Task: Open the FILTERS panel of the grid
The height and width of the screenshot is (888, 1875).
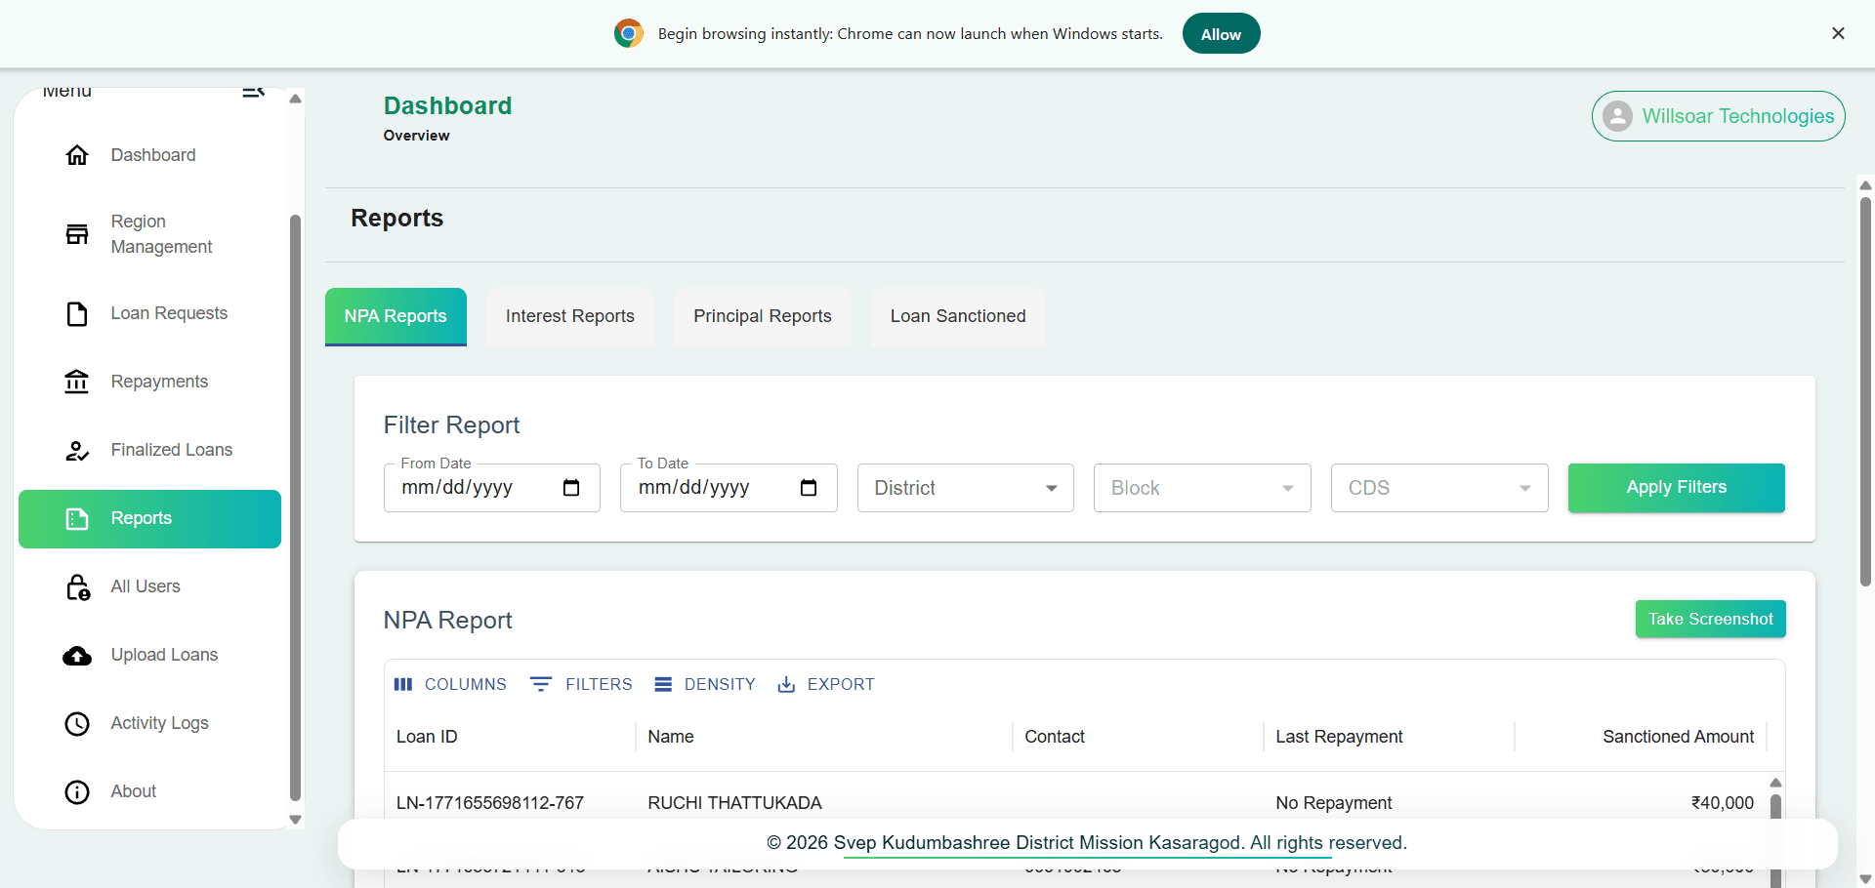Action: (x=582, y=684)
